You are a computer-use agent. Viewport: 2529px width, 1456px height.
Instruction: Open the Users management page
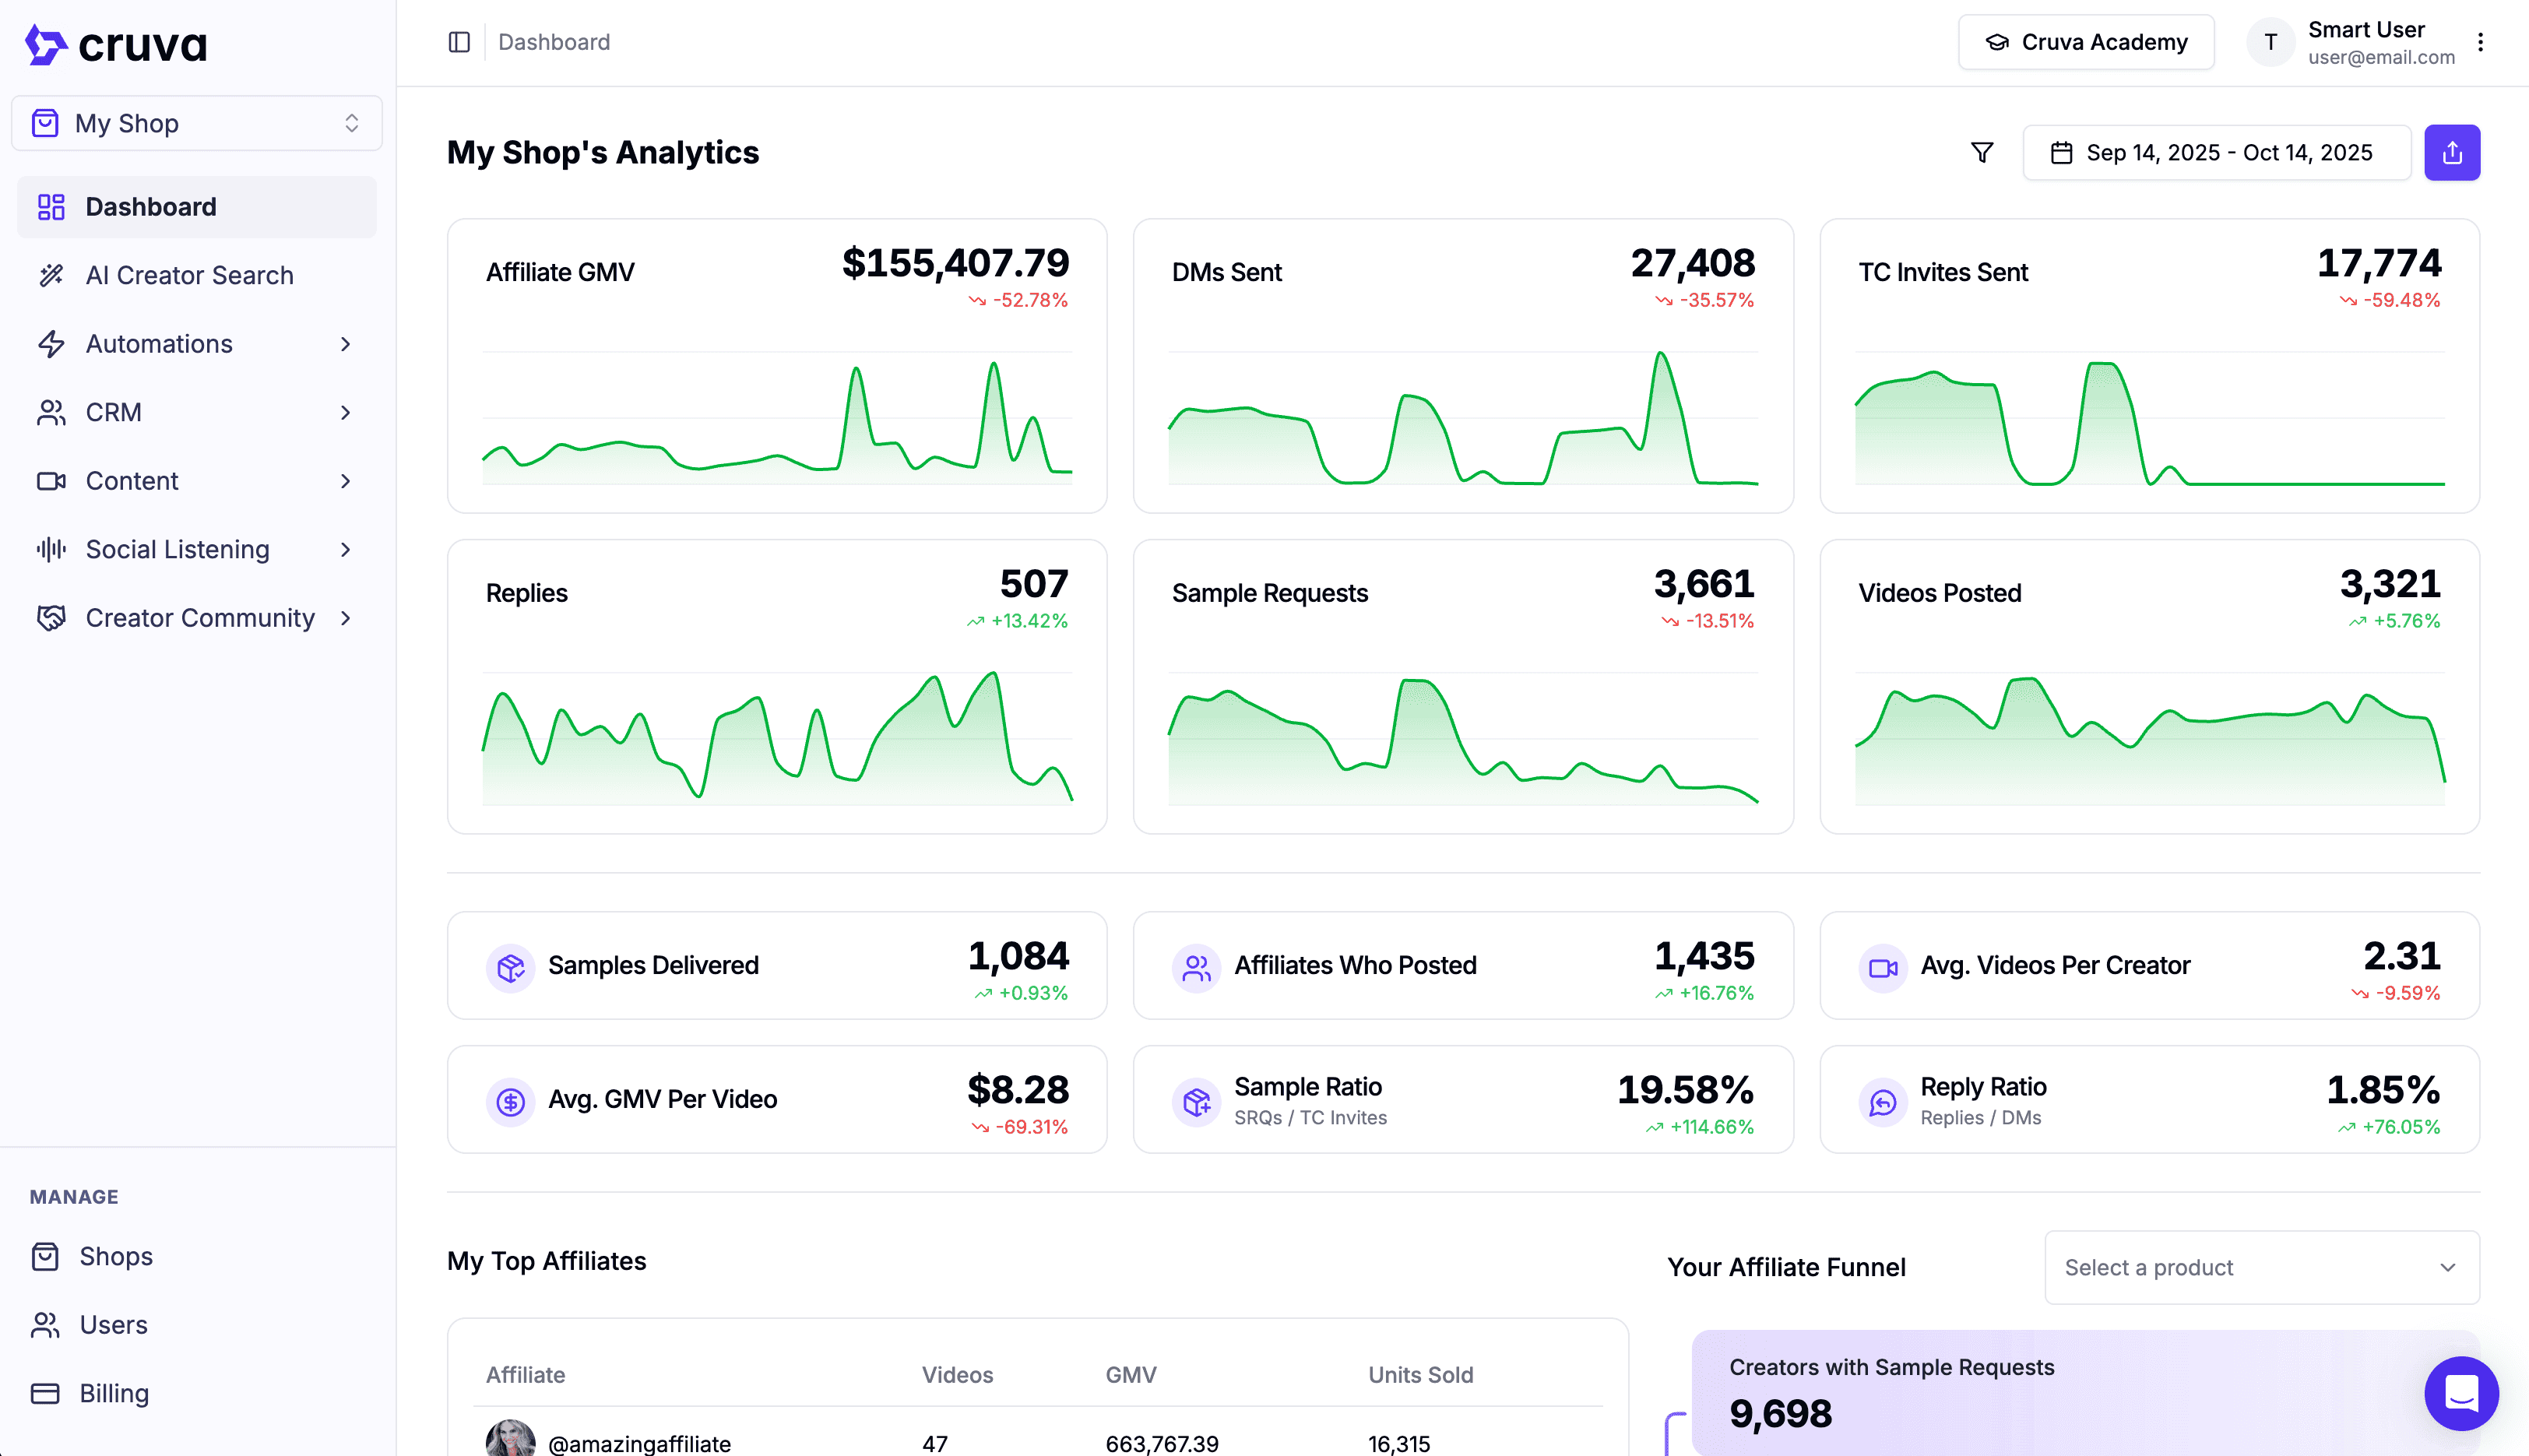click(x=113, y=1325)
